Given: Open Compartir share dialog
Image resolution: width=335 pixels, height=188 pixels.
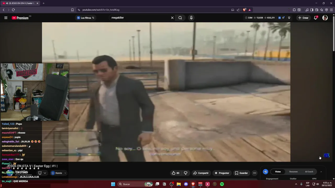Looking at the screenshot, I should point(201,173).
